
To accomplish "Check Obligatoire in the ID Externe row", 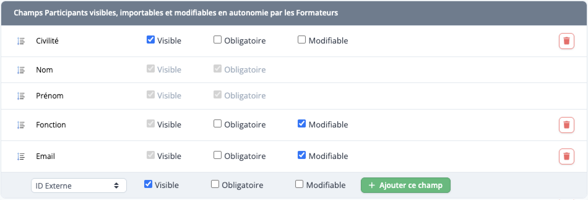I will 215,184.
